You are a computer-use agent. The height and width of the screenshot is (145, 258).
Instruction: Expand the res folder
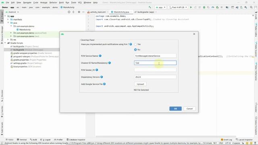point(8,39)
